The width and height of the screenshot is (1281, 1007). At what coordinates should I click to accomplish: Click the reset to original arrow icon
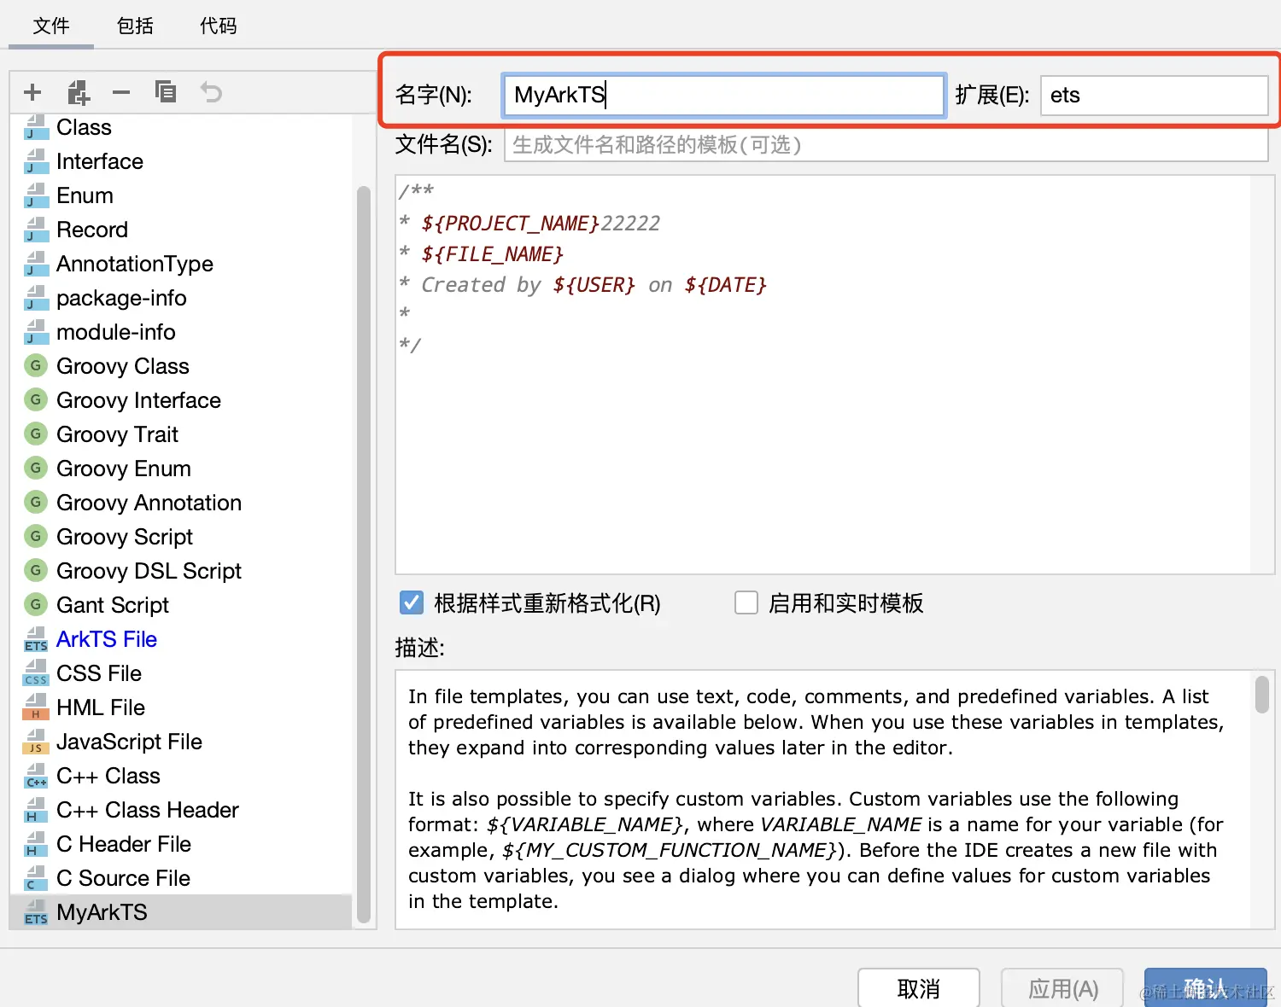211,92
